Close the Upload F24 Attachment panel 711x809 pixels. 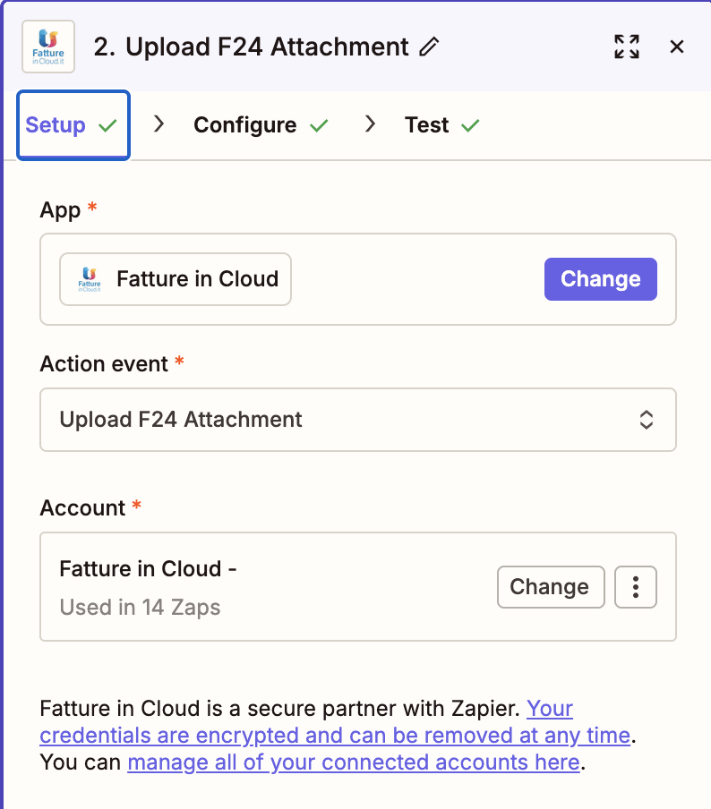click(677, 46)
